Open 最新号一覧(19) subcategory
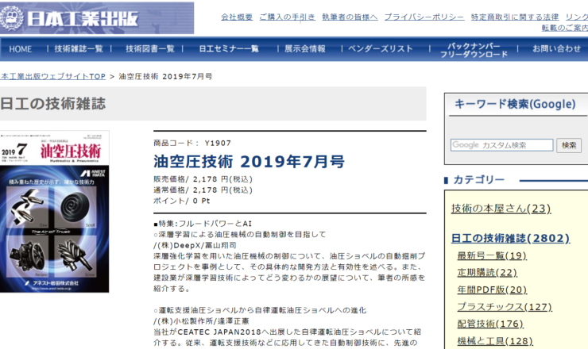Viewport: 588px width, 349px height. pos(492,255)
